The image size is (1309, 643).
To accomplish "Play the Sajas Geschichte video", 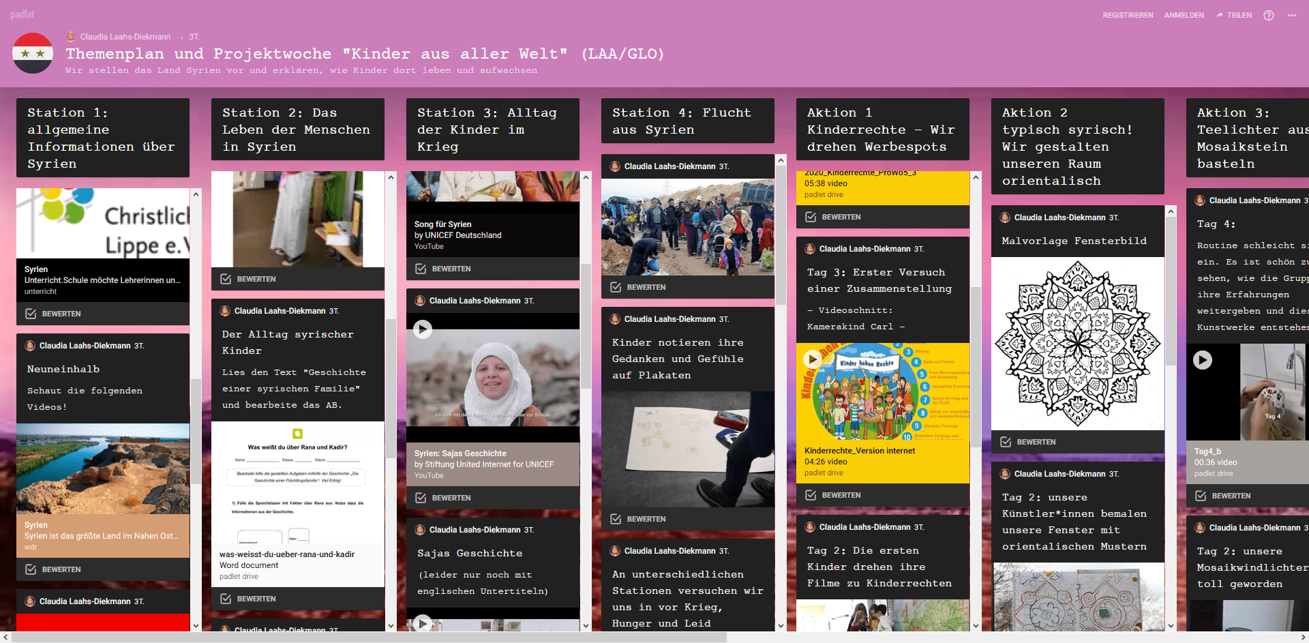I will click(423, 329).
